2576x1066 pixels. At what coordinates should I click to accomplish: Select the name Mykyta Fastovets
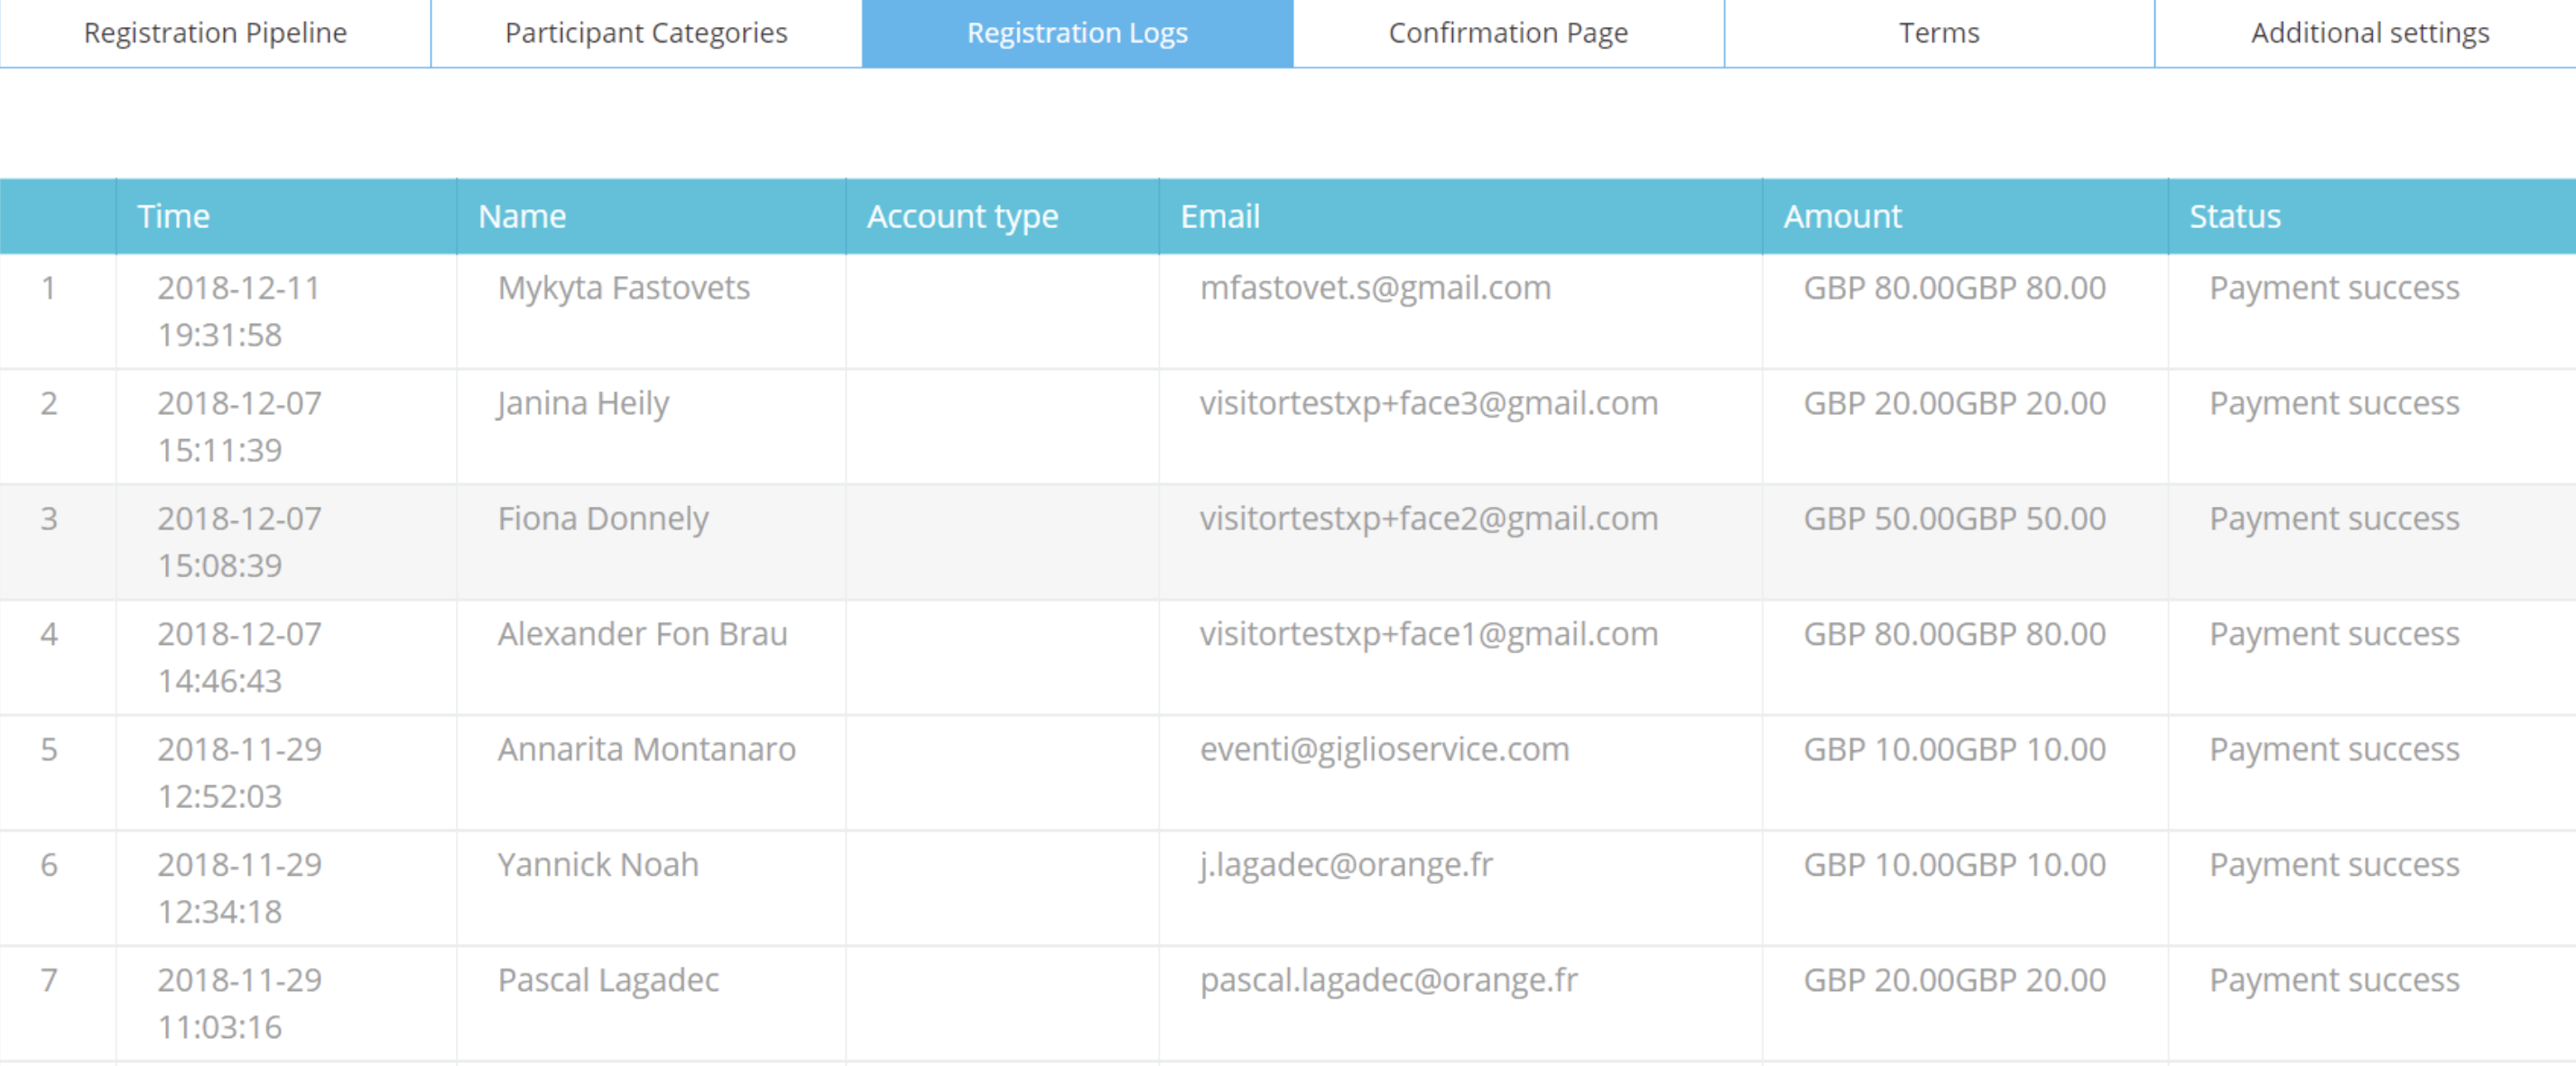pos(624,288)
